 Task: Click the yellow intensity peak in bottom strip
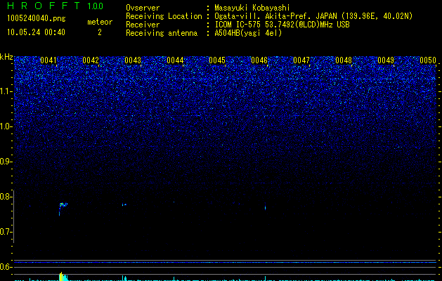pyautogui.click(x=61, y=277)
